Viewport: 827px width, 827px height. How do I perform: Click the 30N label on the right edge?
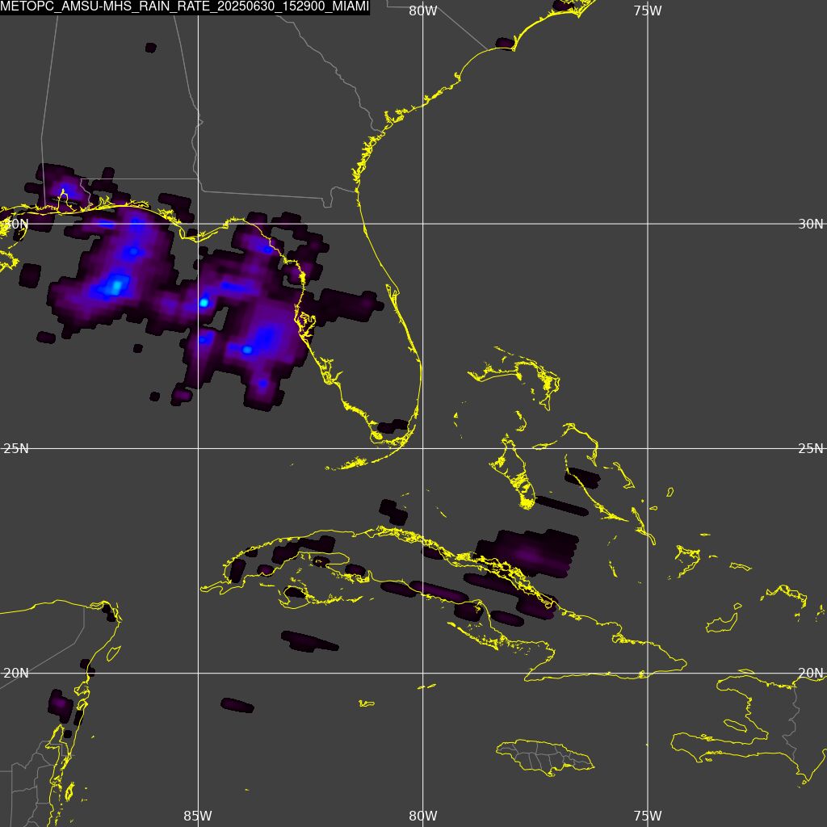(x=810, y=225)
